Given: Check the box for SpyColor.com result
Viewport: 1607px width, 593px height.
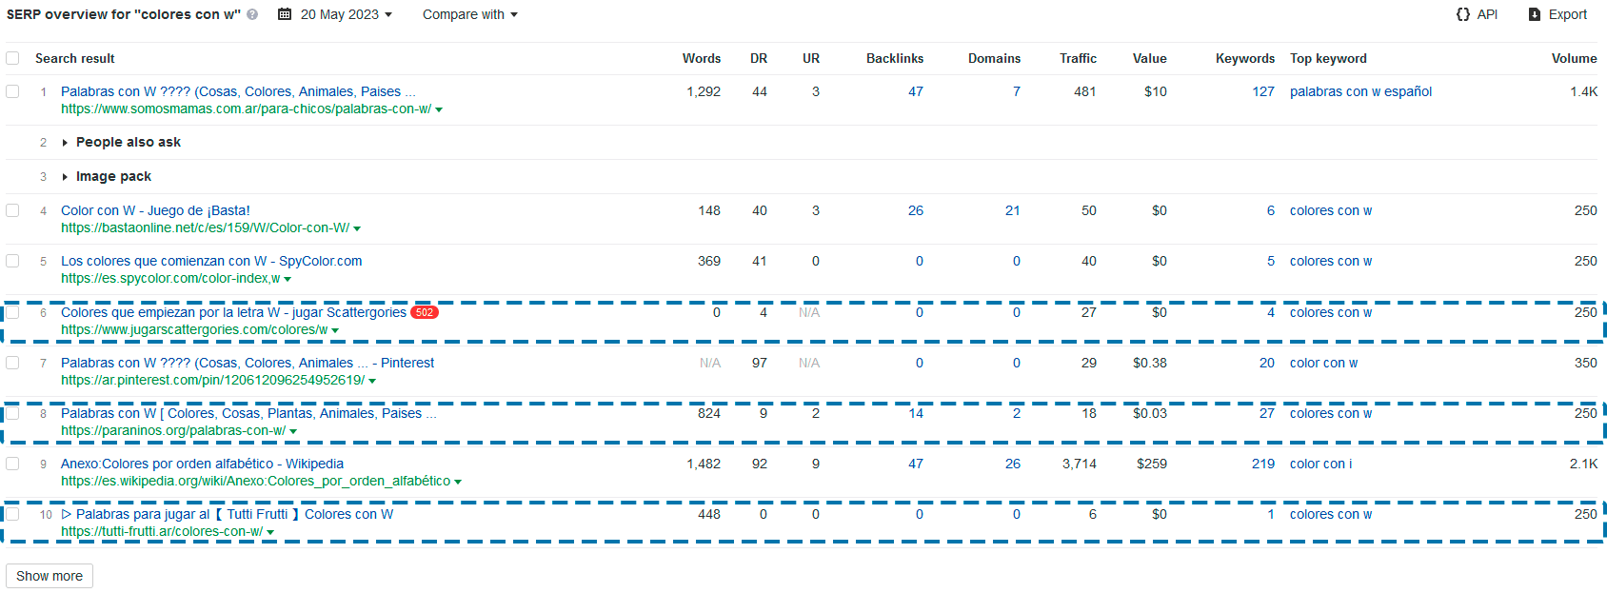Looking at the screenshot, I should point(12,261).
